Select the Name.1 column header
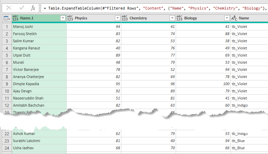Viewport: 268px width, 154px height. (39, 18)
